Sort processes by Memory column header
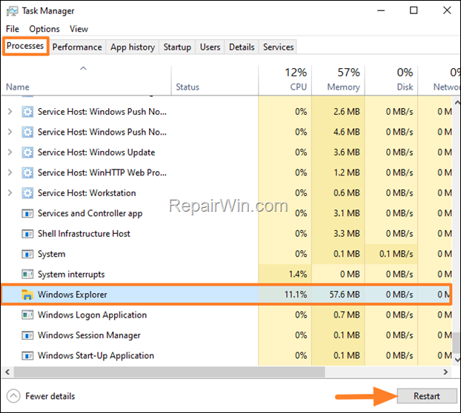Viewport: 461px width, 413px height. (x=339, y=80)
